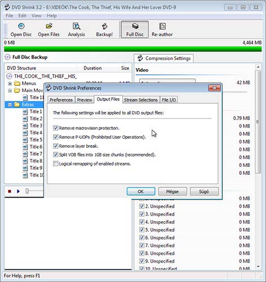Image resolution: width=266 pixels, height=282 pixels.
Task: Close the DVD Shrink Preferences dialog
Action: click(214, 88)
